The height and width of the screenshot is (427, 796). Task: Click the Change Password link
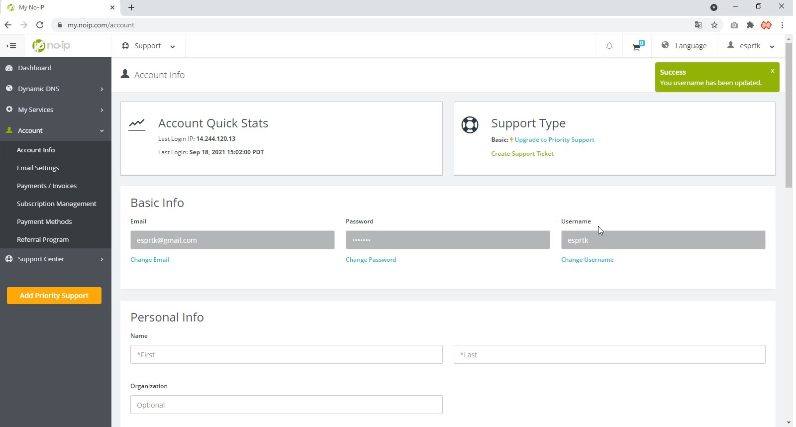point(371,260)
